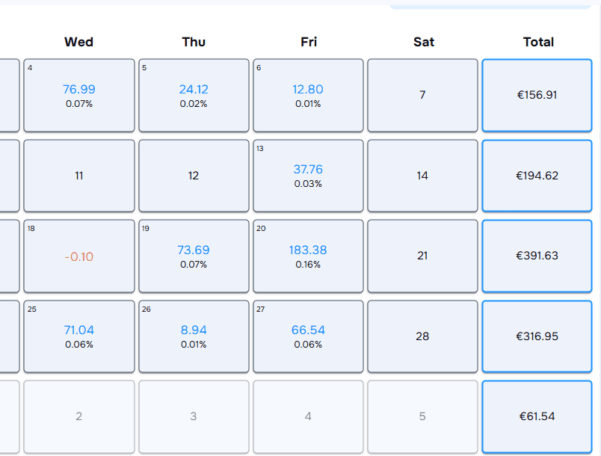The height and width of the screenshot is (456, 601).
Task: Select the empty day 7 cell
Action: (423, 95)
